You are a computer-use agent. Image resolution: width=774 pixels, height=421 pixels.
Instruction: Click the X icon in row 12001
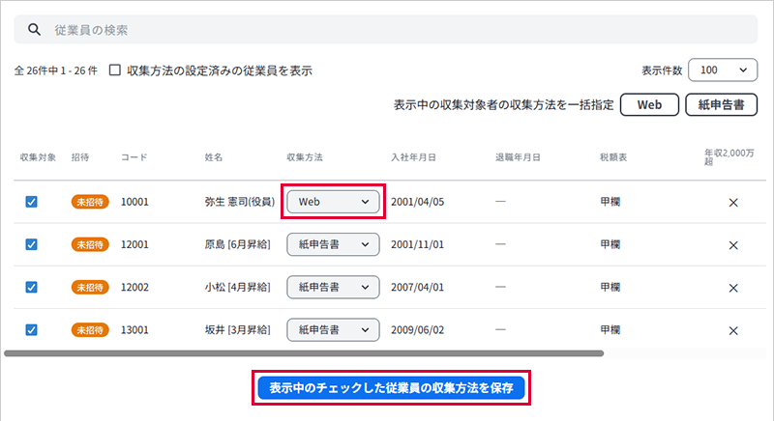click(x=732, y=245)
